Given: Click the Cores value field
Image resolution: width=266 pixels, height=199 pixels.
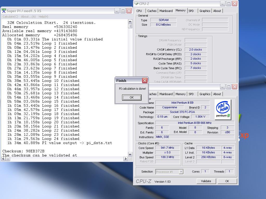Looking at the screenshot, I should click(x=205, y=172).
